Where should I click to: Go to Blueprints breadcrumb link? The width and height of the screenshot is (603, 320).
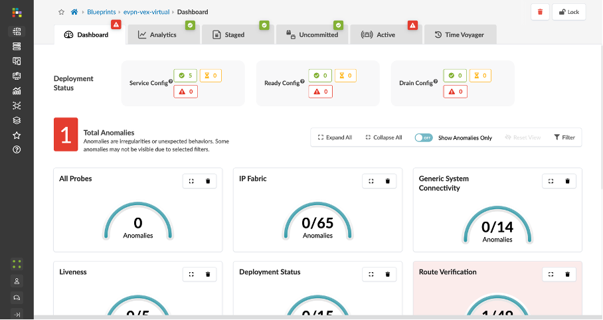(x=102, y=12)
